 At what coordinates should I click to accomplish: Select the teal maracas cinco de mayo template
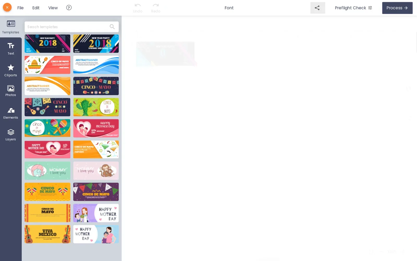[47, 128]
